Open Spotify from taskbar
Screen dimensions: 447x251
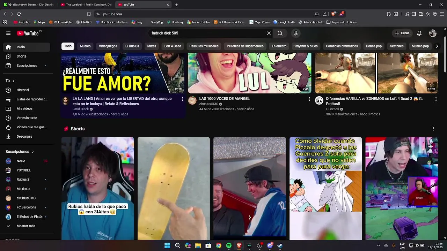(x=229, y=245)
